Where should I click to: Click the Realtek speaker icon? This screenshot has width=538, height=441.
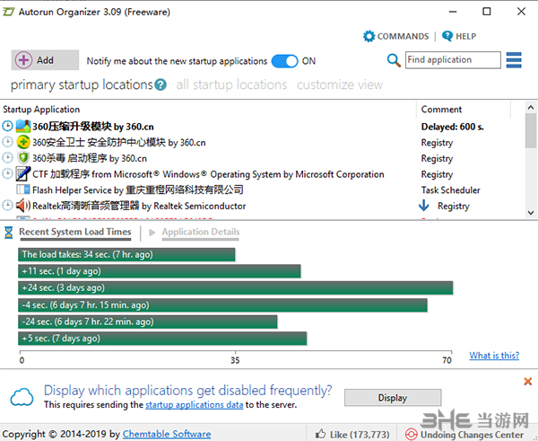point(23,205)
